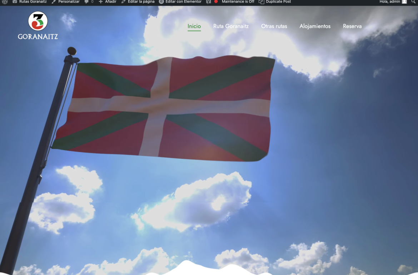Go to the Inicio menu item
418x275 pixels.
194,26
